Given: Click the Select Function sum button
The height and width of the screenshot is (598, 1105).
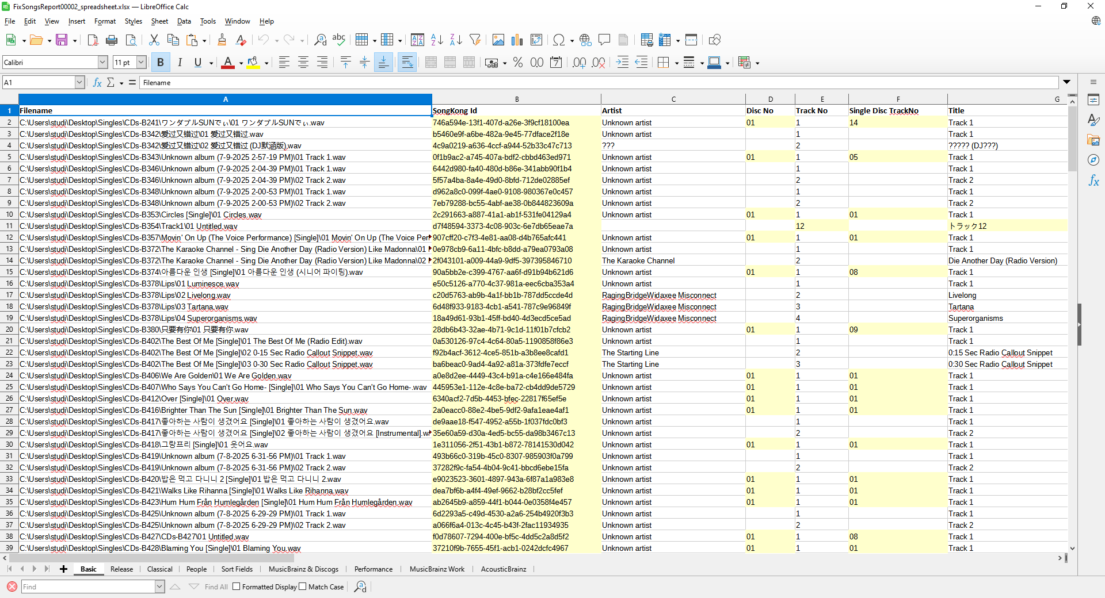Looking at the screenshot, I should (110, 83).
